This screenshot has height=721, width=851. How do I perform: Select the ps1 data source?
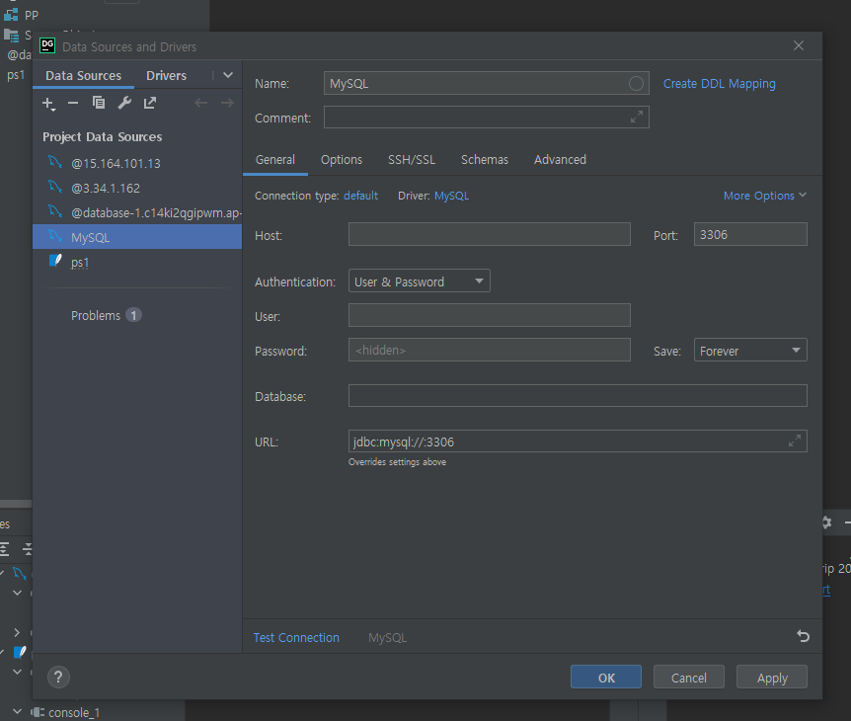[x=137, y=263]
